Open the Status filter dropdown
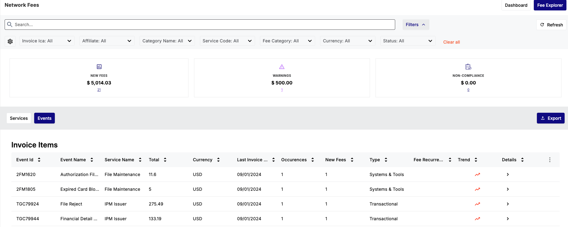 click(408, 41)
